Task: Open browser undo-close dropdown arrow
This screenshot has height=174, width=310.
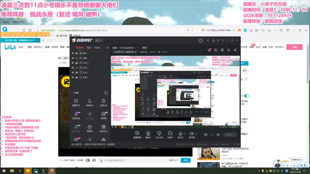Action: click(x=265, y=31)
